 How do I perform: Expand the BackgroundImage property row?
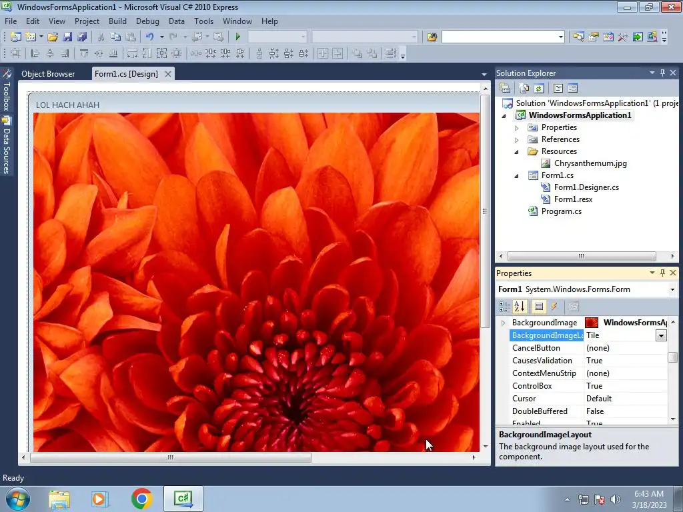pyautogui.click(x=503, y=323)
